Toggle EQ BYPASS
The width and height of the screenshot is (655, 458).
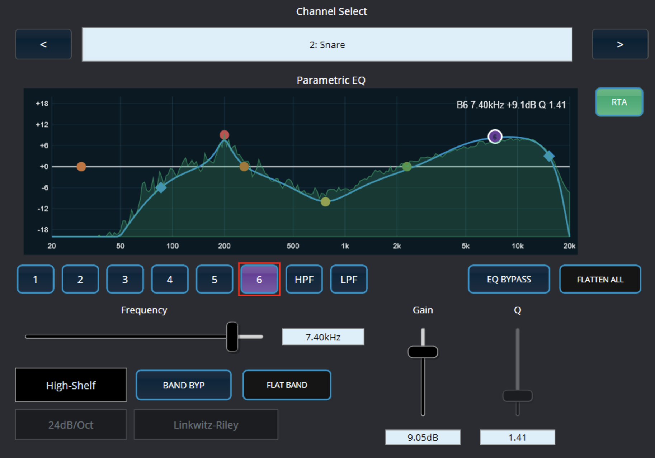pyautogui.click(x=509, y=279)
